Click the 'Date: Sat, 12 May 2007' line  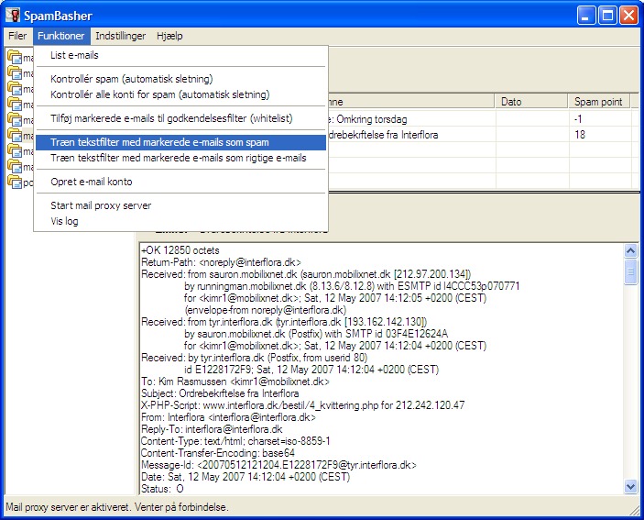[x=246, y=477]
